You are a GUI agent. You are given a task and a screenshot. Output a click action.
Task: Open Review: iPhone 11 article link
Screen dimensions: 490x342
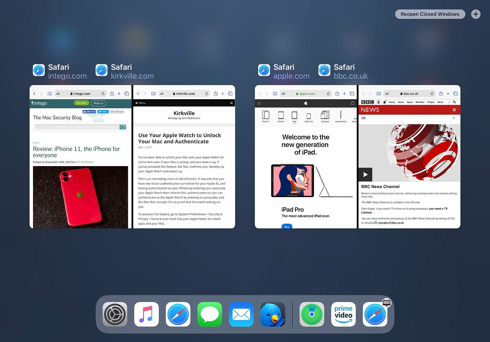76,152
